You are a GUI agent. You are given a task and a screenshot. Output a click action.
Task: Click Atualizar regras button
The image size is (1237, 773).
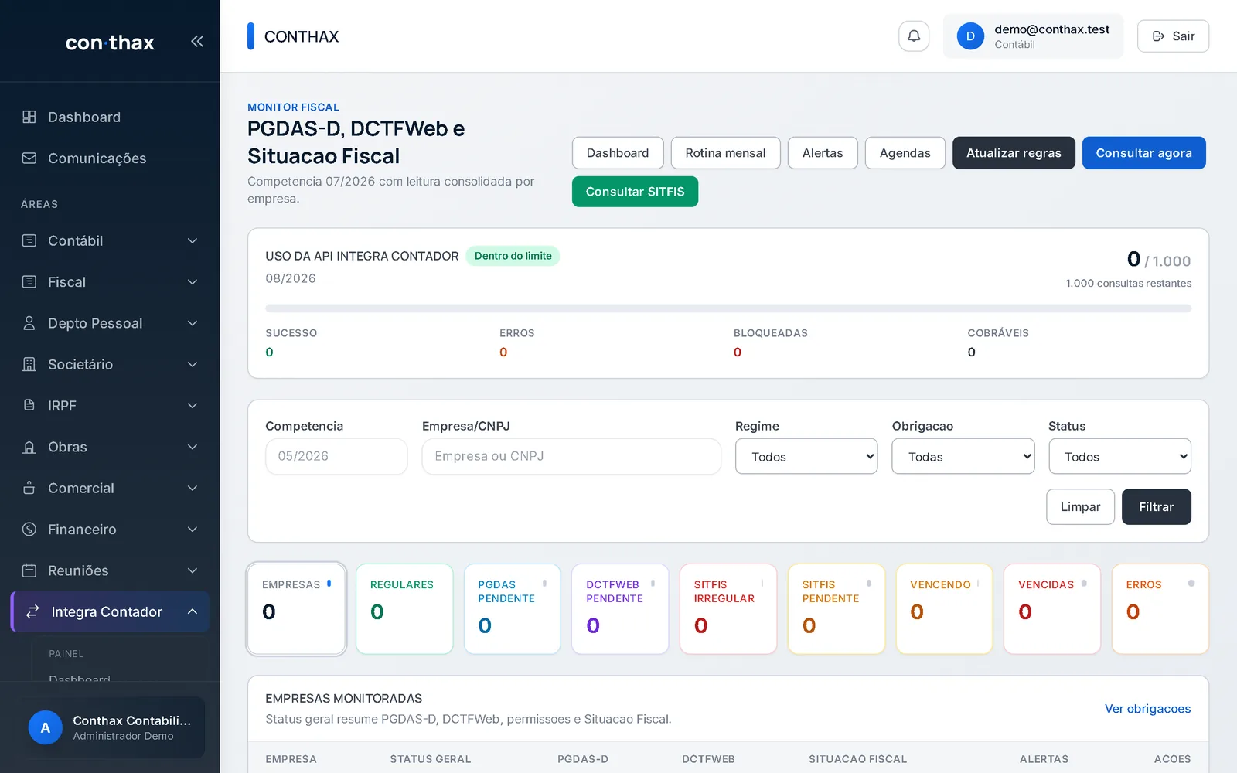[x=1014, y=153]
